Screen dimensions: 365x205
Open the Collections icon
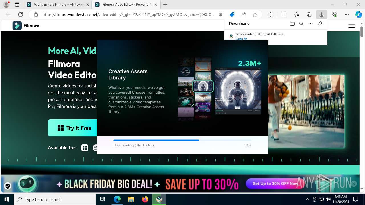309,15
